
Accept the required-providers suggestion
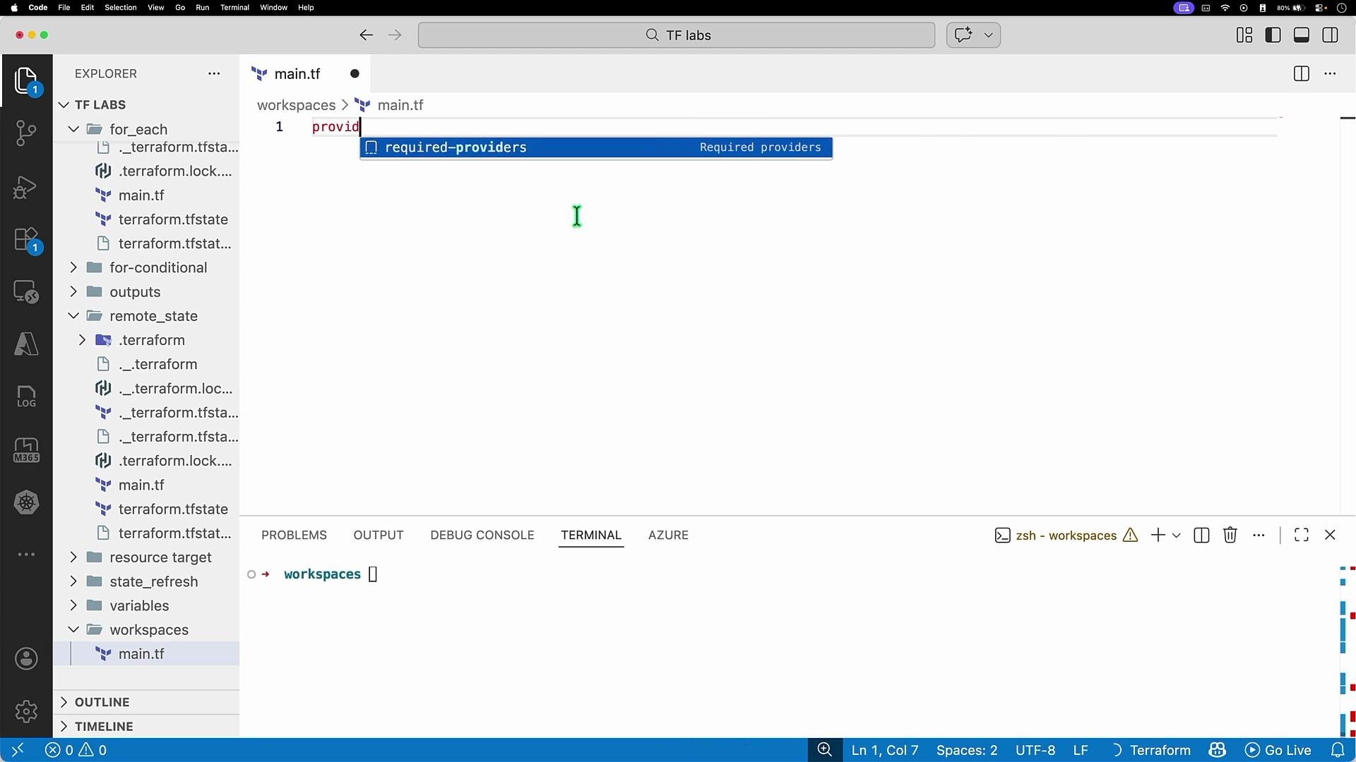tap(596, 147)
